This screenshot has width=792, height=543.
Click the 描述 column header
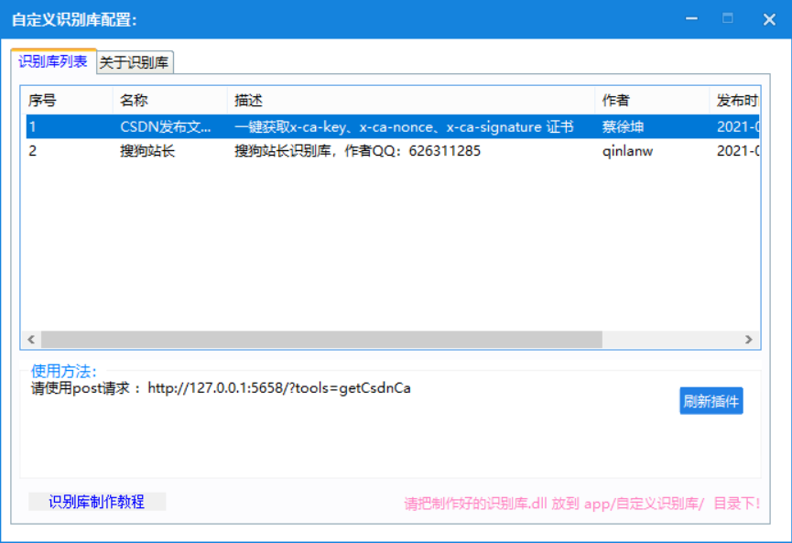click(411, 100)
